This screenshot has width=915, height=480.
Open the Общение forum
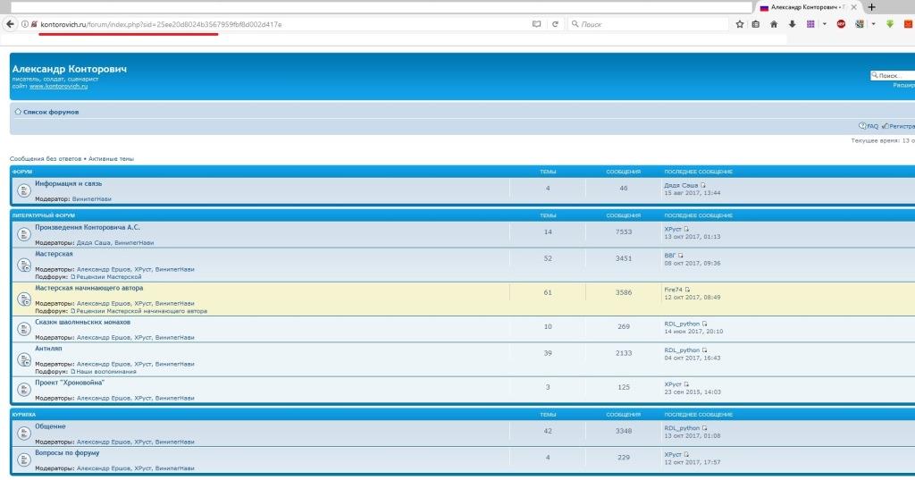tap(50, 426)
